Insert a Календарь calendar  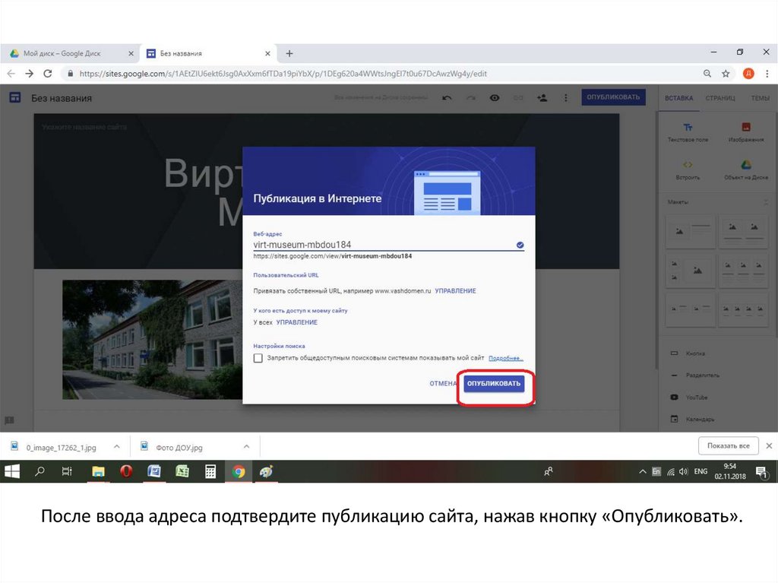point(692,419)
